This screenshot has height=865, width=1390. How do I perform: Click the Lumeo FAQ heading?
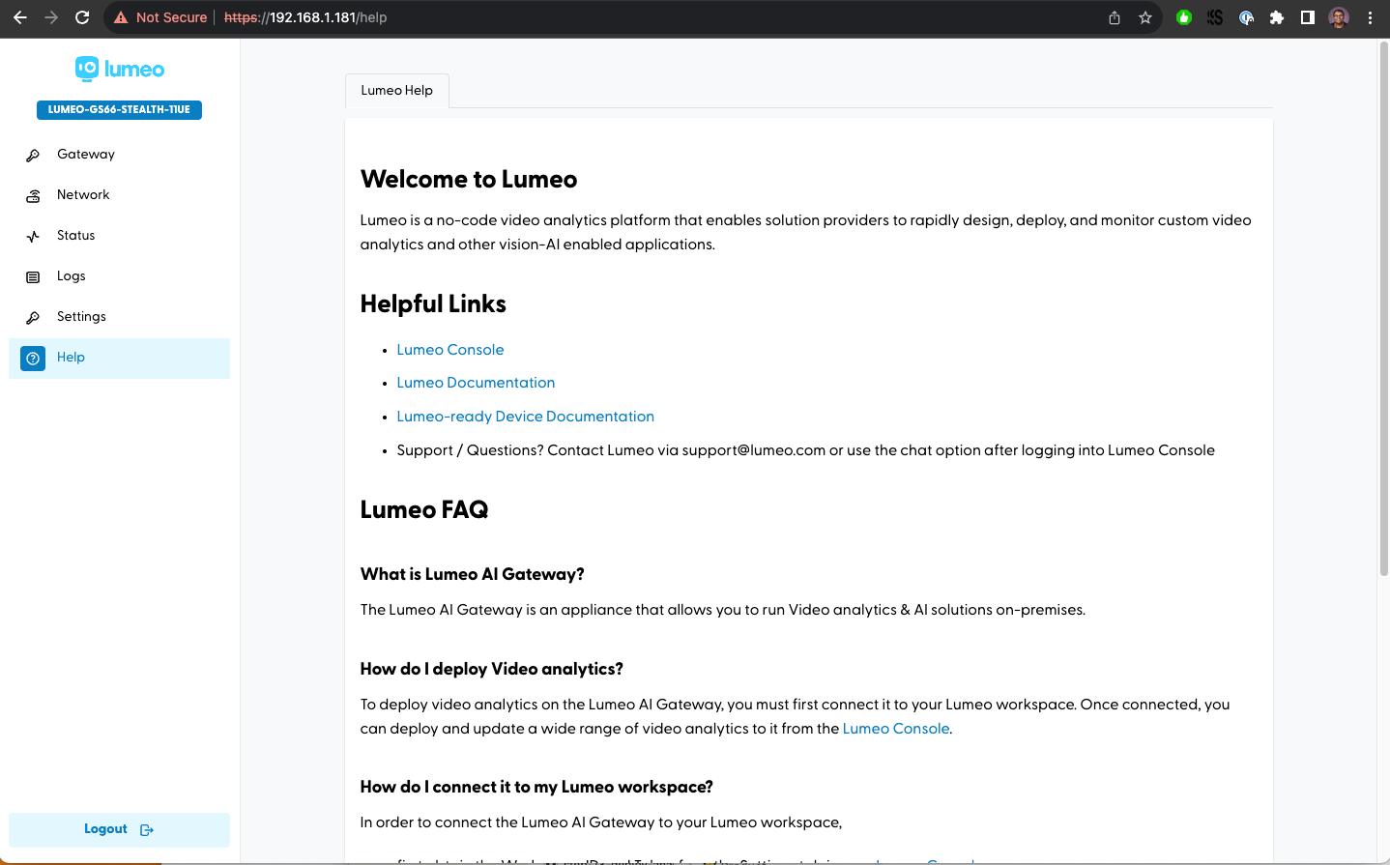424,509
